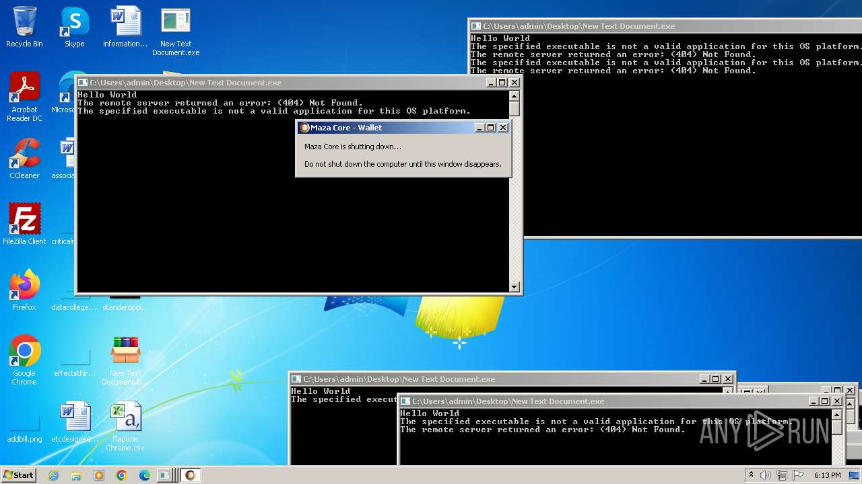Minimize the middle console window

(491, 83)
